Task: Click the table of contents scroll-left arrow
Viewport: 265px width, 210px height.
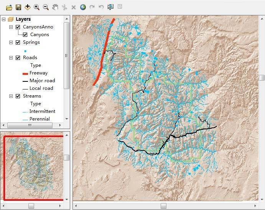Action: [3, 126]
